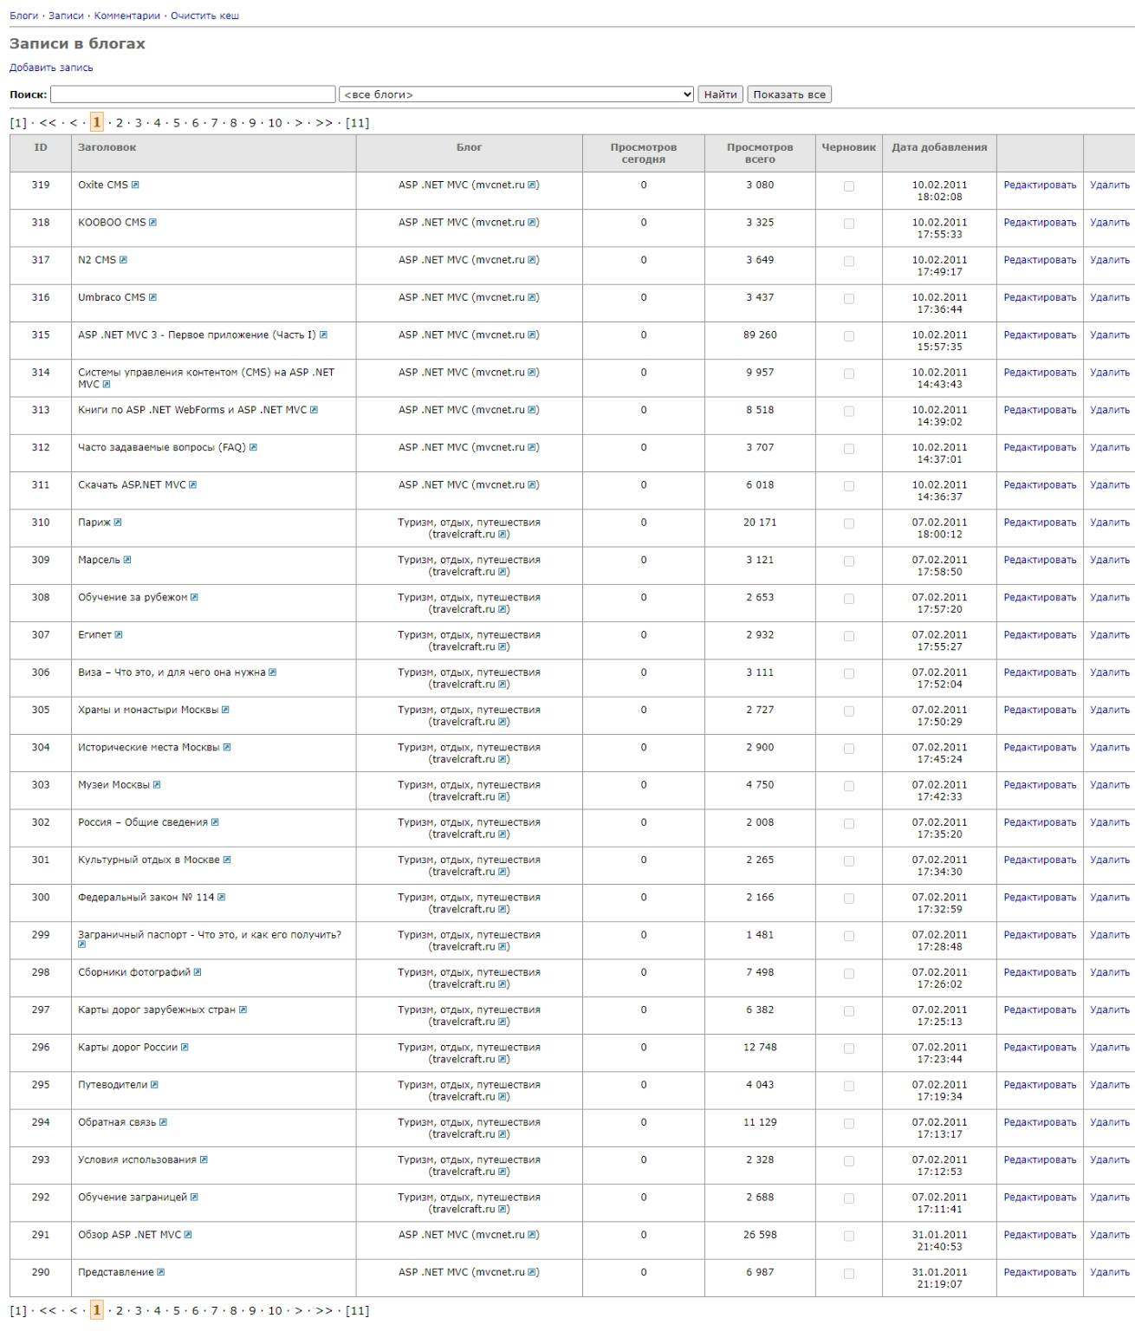Viewport: 1135px width, 1331px height.
Task: Open Блоги in top navigation
Action: pos(24,16)
